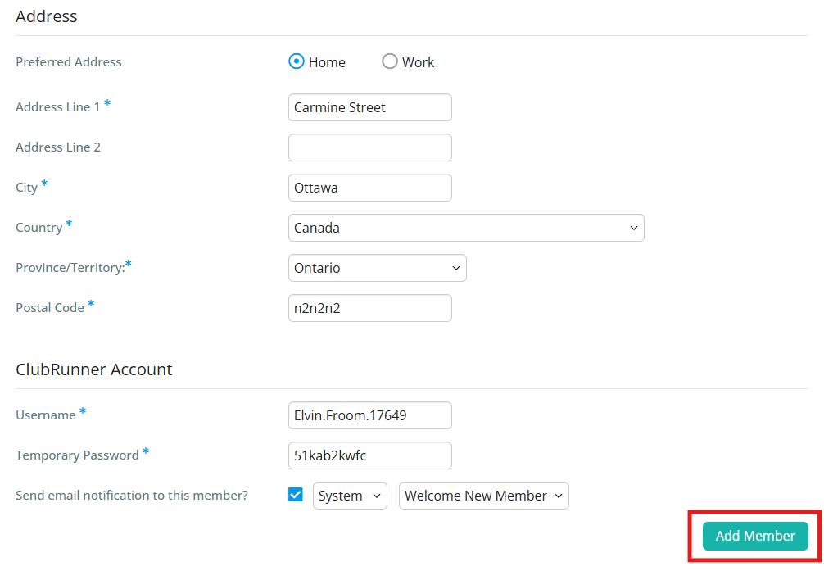Image resolution: width=824 pixels, height=571 pixels.
Task: Open the System email sender dropdown
Action: pos(350,495)
